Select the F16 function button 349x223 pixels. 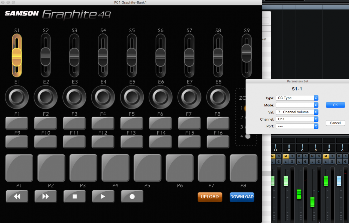click(x=218, y=142)
